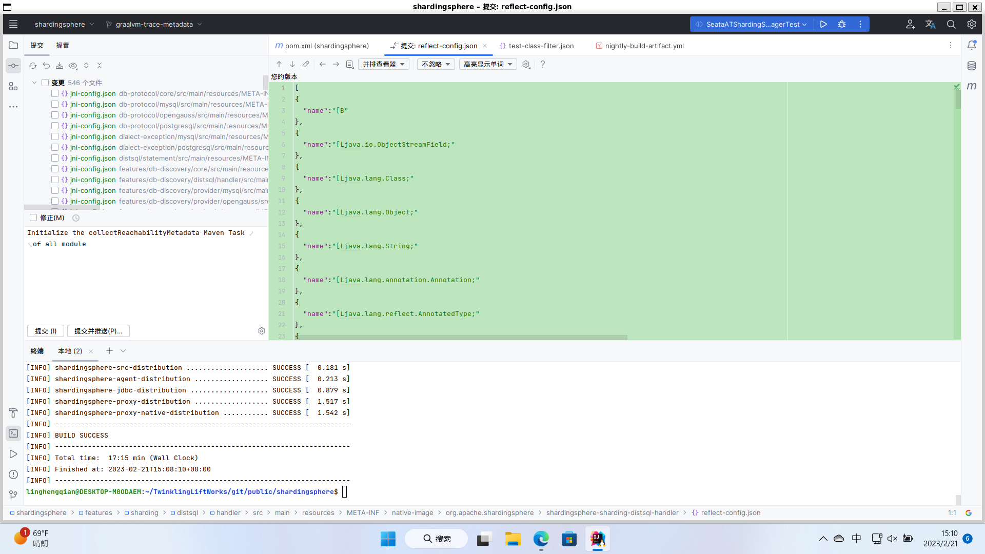
Task: Click the 提交 (I) commit button
Action: [x=46, y=331]
